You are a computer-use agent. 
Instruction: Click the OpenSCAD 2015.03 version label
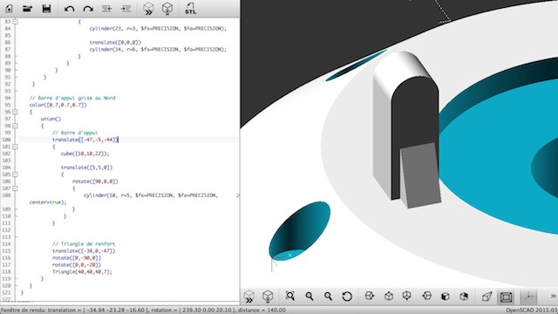coord(532,311)
